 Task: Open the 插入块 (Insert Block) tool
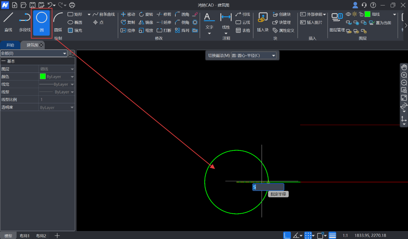[x=263, y=22]
